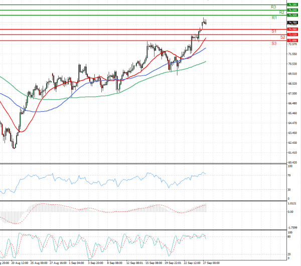
Task: Click the 65.460 price axis value
Action: click(292, 113)
